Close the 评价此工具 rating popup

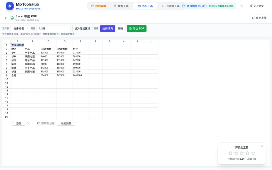click(x=262, y=146)
